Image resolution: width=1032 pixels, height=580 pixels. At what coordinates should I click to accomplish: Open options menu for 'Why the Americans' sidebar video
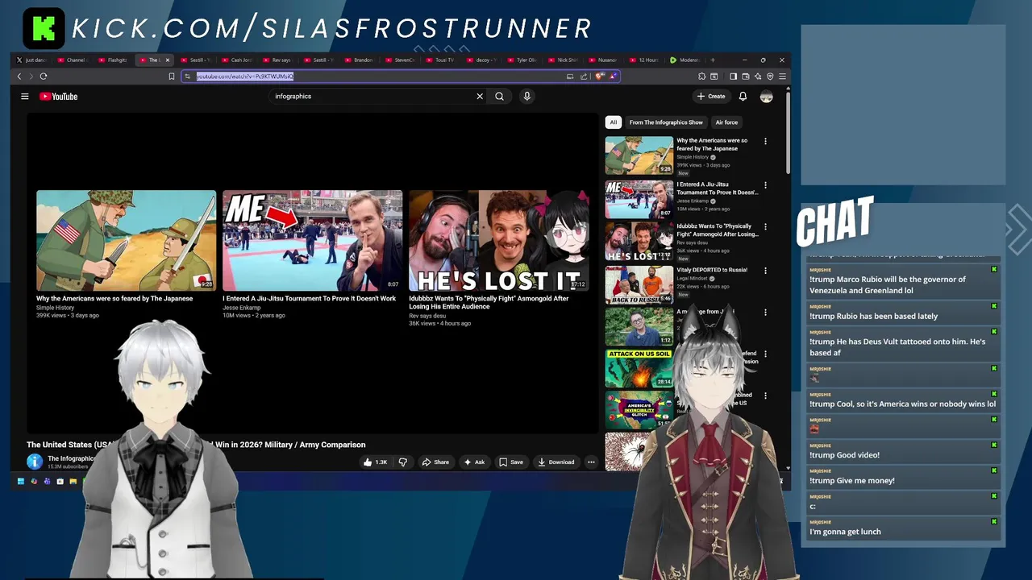click(765, 141)
